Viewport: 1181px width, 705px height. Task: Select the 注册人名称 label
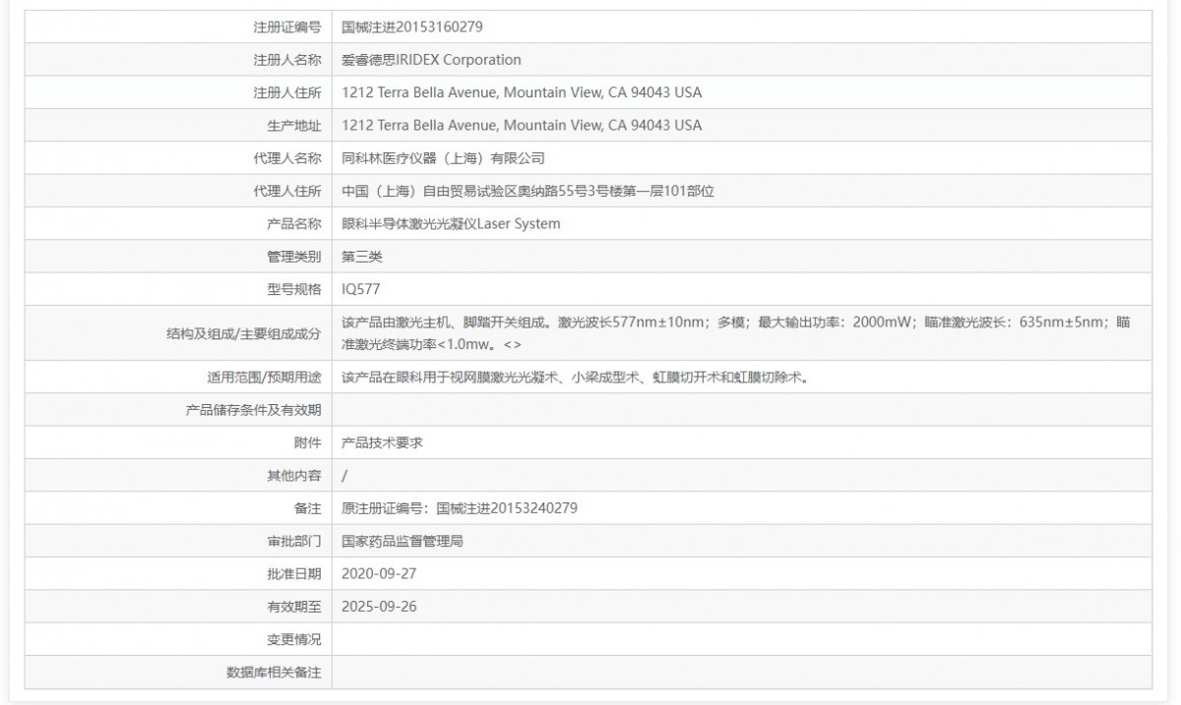[x=287, y=60]
